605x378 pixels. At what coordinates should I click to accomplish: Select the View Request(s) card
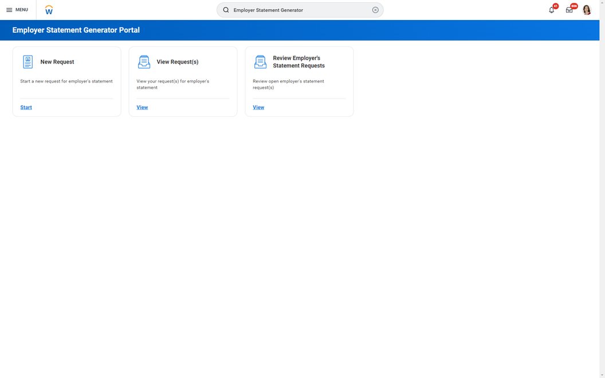[x=183, y=81]
